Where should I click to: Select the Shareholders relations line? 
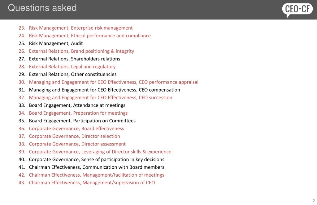(74, 59)
